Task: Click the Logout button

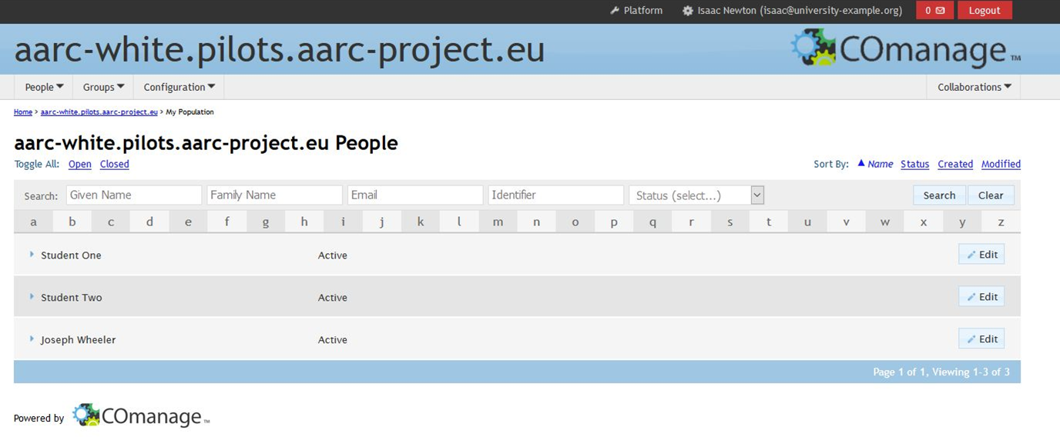Action: pos(984,11)
